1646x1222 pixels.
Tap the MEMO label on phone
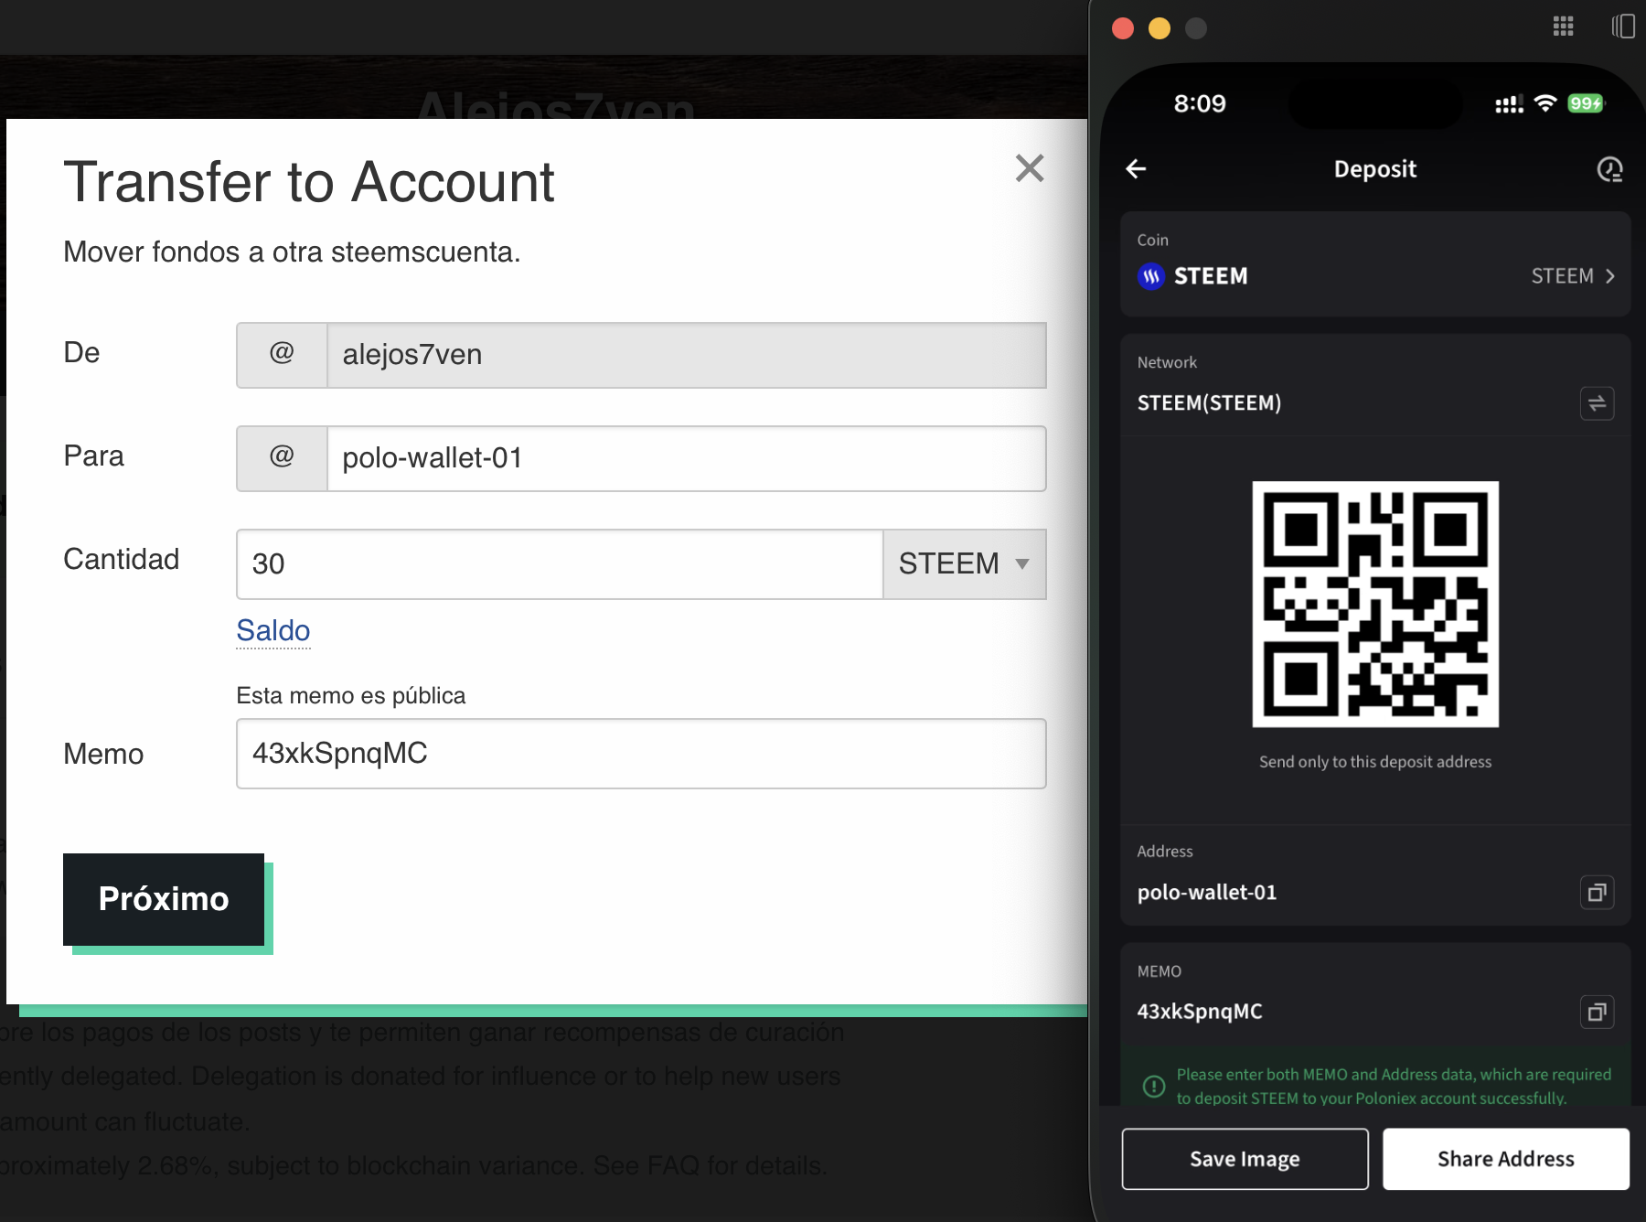pos(1160,971)
